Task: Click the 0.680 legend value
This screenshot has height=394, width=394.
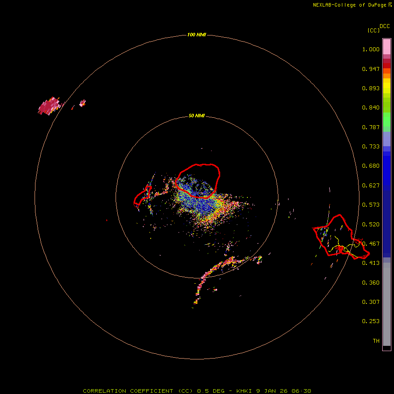Action: pos(371,166)
